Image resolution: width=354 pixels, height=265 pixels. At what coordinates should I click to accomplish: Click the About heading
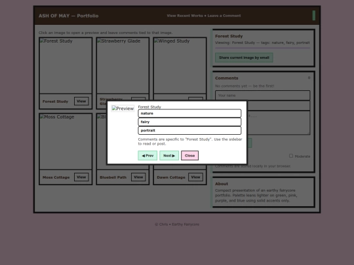222,184
